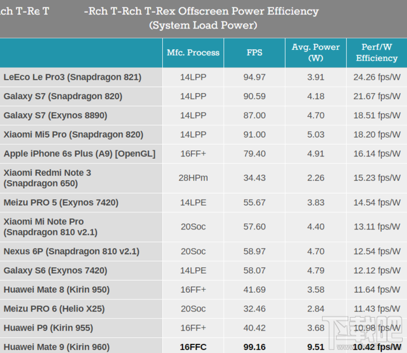The image size is (407, 353).
Task: Click the FPS value '58.07'
Action: (x=255, y=271)
